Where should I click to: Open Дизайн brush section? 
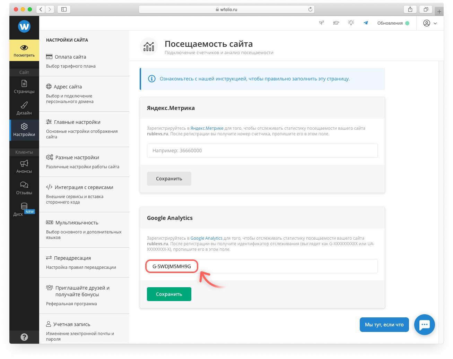point(24,108)
